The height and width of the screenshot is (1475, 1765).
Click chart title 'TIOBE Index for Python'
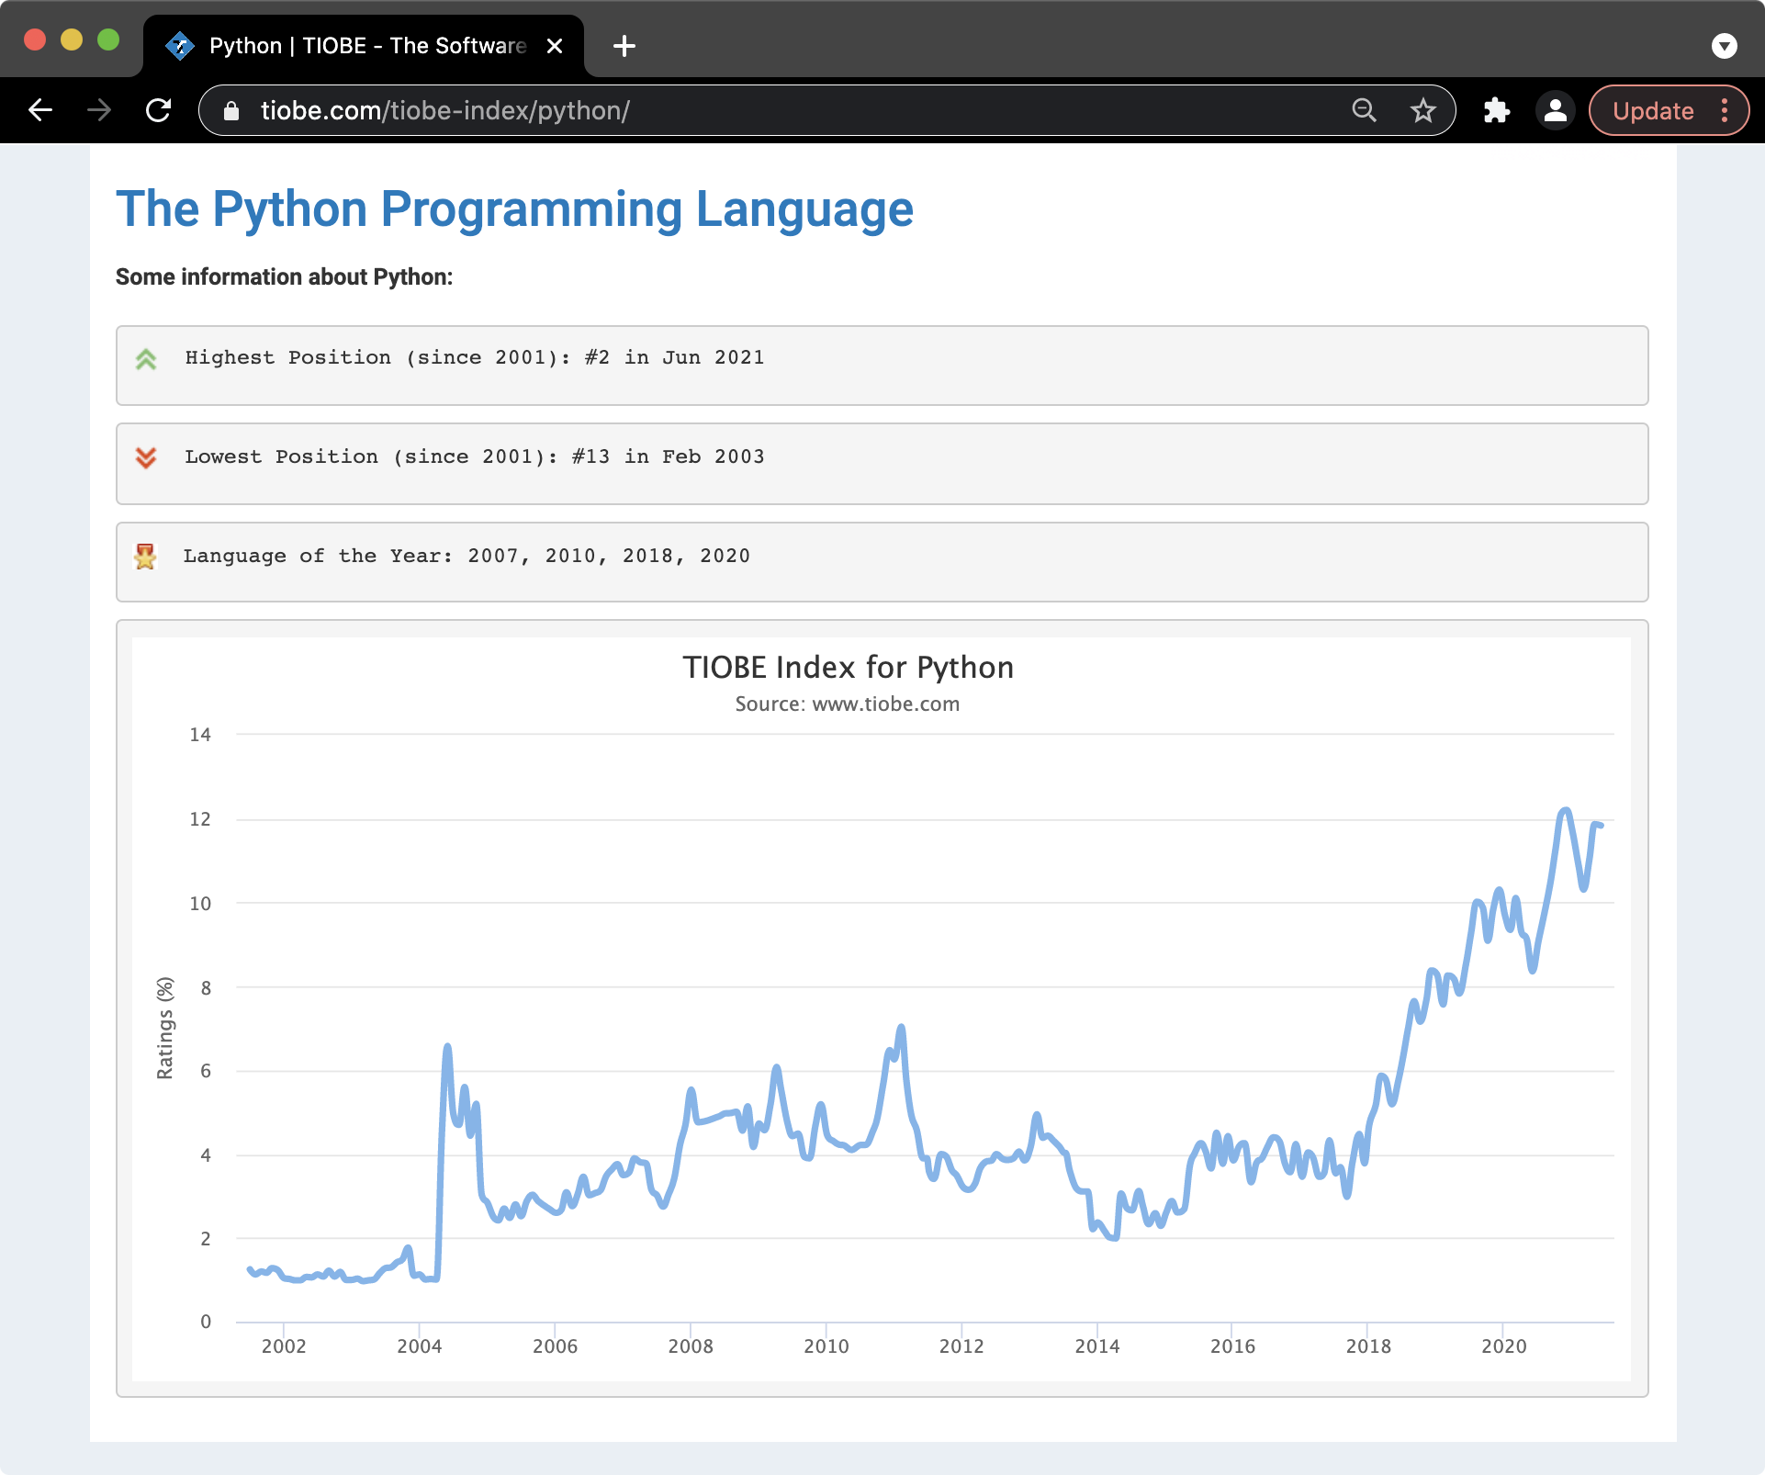pos(848,668)
